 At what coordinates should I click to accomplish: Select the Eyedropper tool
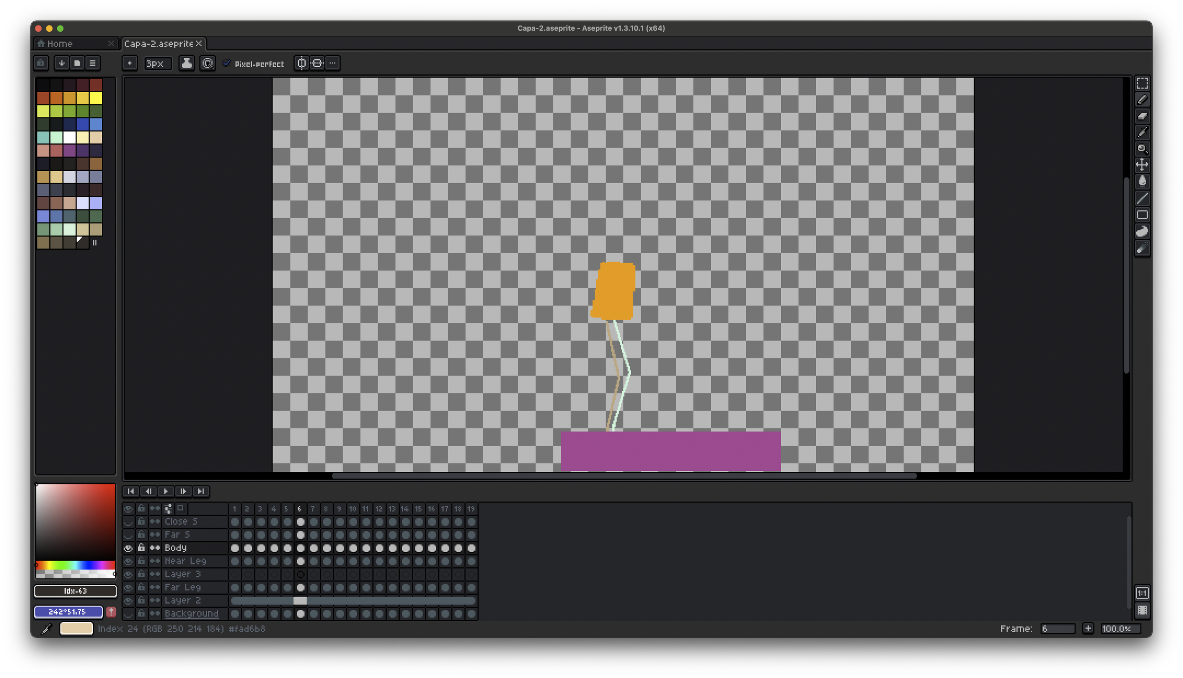1142,132
